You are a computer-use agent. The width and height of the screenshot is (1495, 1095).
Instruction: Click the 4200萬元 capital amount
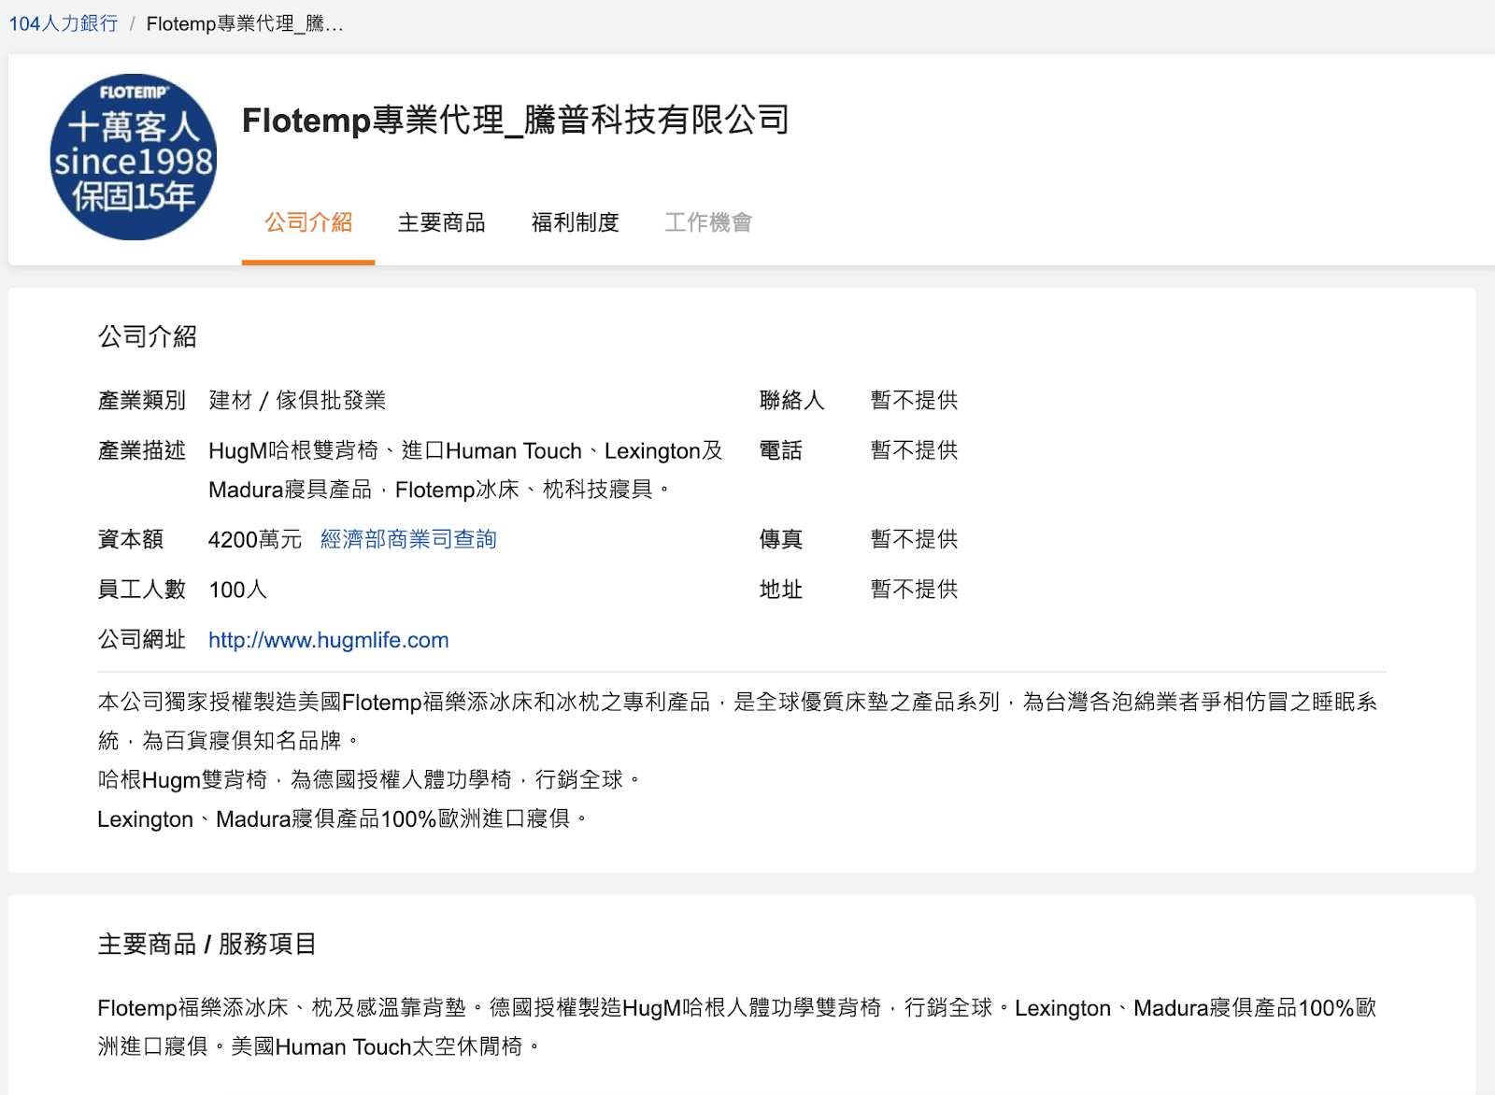pos(255,539)
